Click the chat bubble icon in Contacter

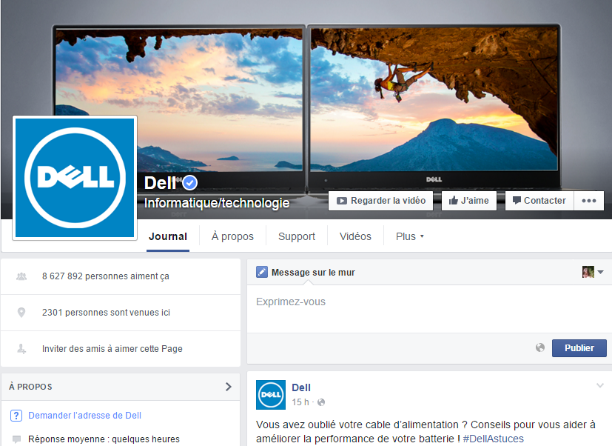[x=517, y=201]
